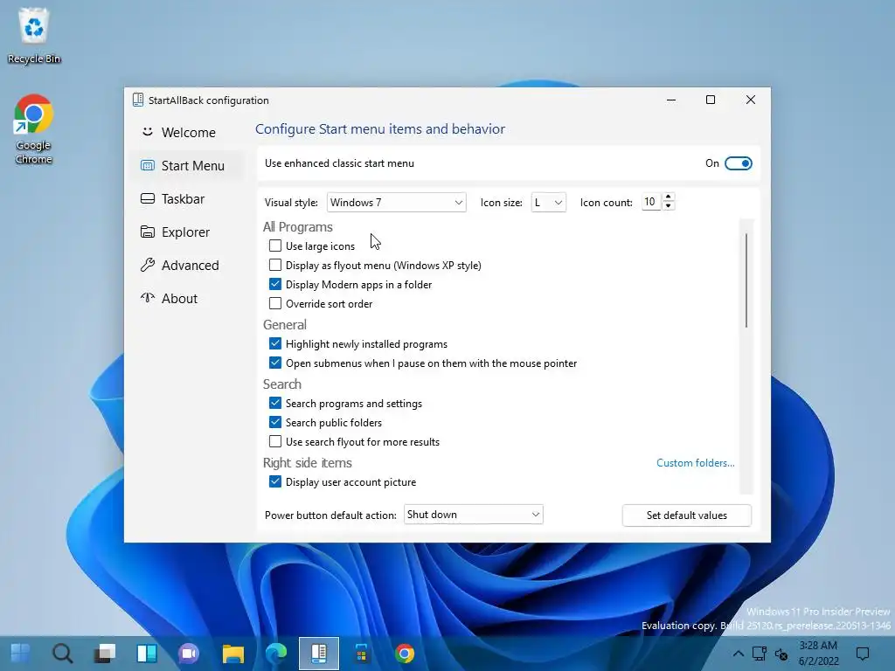The image size is (895, 671).
Task: Increase the icon count
Action: [668, 197]
